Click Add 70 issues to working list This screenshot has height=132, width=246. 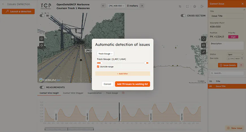[132, 84]
